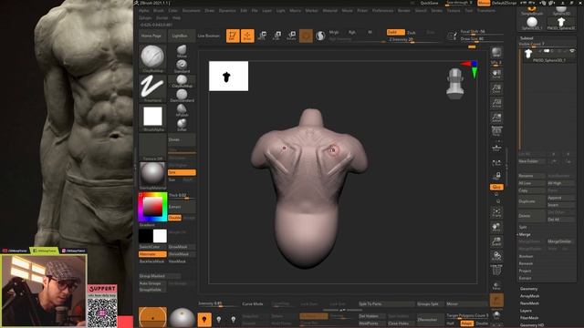Open the Alpha menu
This screenshot has height=328, width=584.
point(144,11)
